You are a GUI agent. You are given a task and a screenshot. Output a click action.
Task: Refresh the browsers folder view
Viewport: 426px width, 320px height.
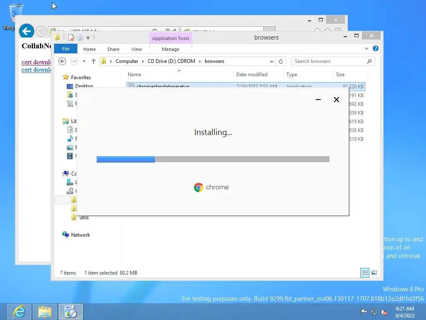click(x=281, y=62)
